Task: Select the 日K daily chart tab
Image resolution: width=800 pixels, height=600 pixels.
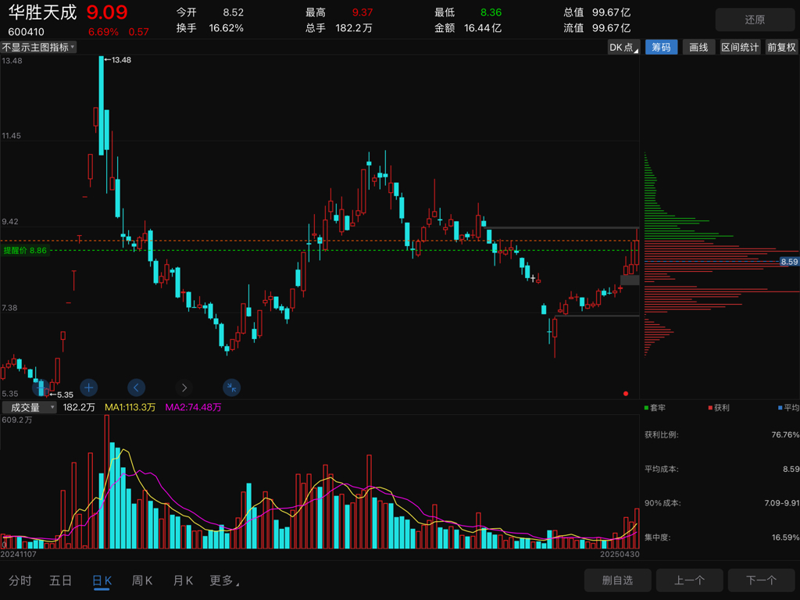Action: (x=102, y=580)
